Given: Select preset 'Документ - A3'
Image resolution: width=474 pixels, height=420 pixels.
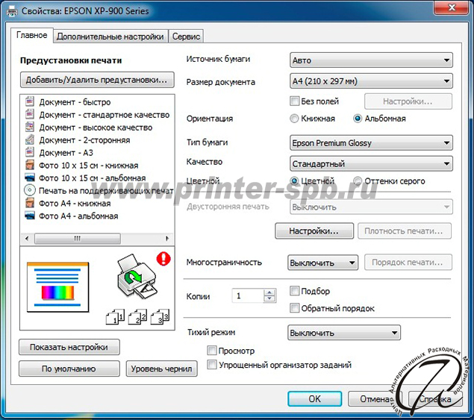Looking at the screenshot, I should pos(66,153).
